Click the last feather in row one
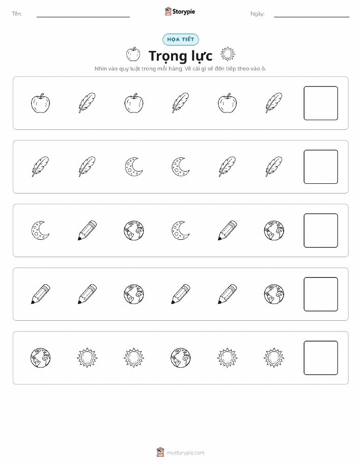Viewport: 361px width, 467px height. coord(274,103)
